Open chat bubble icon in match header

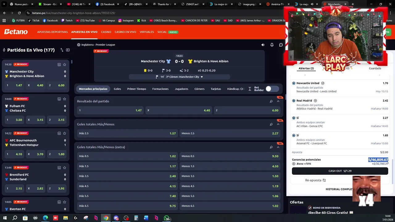(281, 45)
